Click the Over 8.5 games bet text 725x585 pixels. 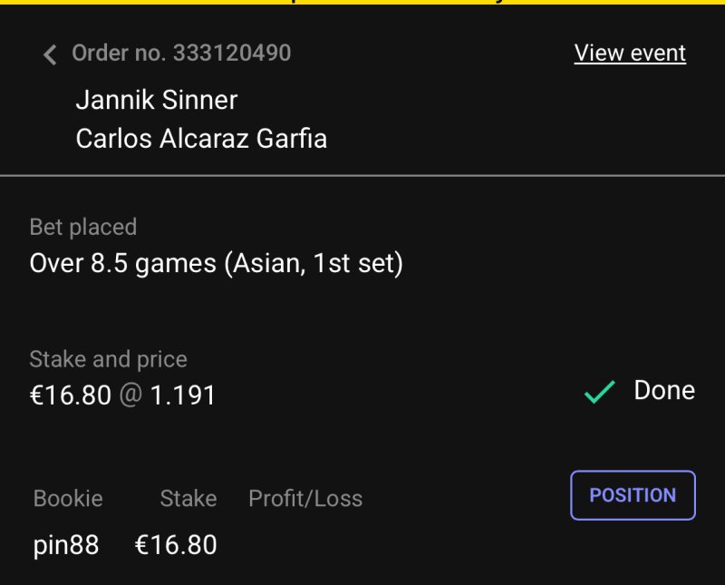pyautogui.click(x=216, y=264)
